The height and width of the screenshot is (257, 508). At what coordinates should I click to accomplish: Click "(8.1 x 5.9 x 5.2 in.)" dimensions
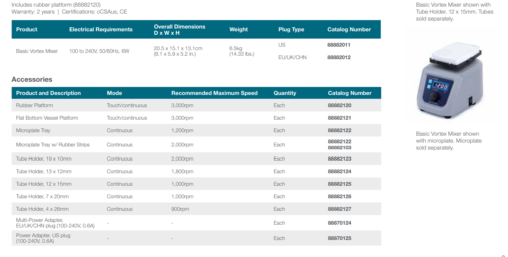[x=175, y=54]
